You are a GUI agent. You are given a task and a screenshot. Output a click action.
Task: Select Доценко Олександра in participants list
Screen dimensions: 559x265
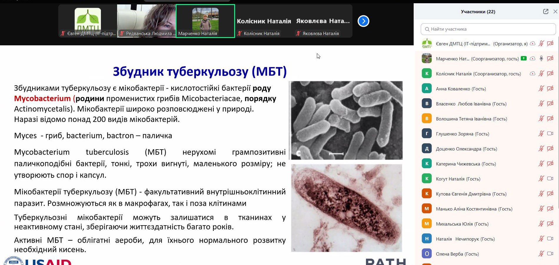coord(466,149)
